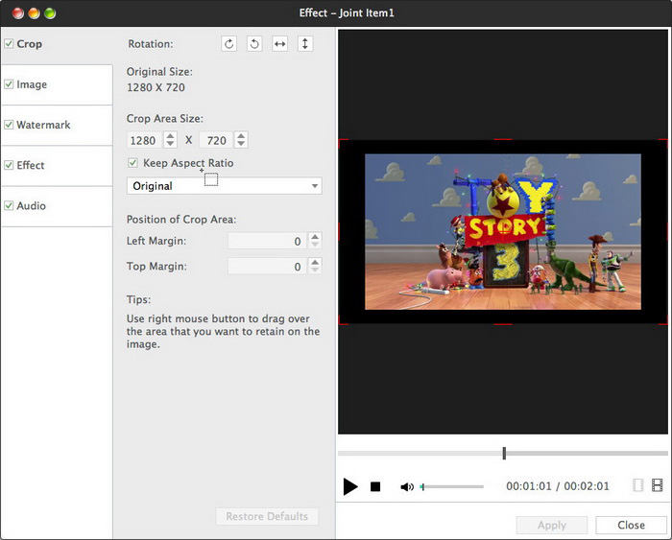Image resolution: width=672 pixels, height=540 pixels.
Task: Increase crop width with stepper arrow
Action: (171, 135)
